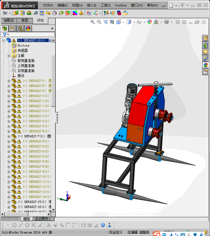
Task: Select History item in tree
Action: point(24,45)
